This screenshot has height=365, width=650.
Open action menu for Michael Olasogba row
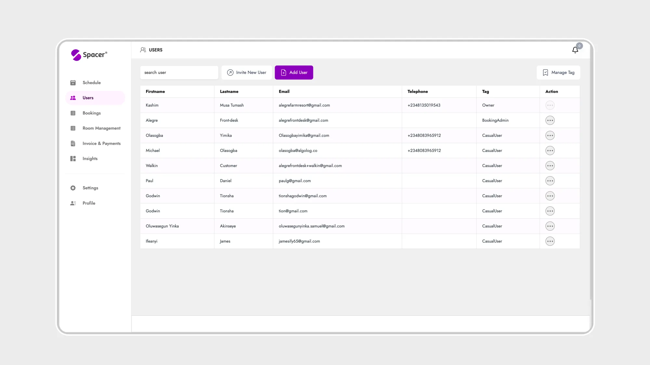point(550,151)
